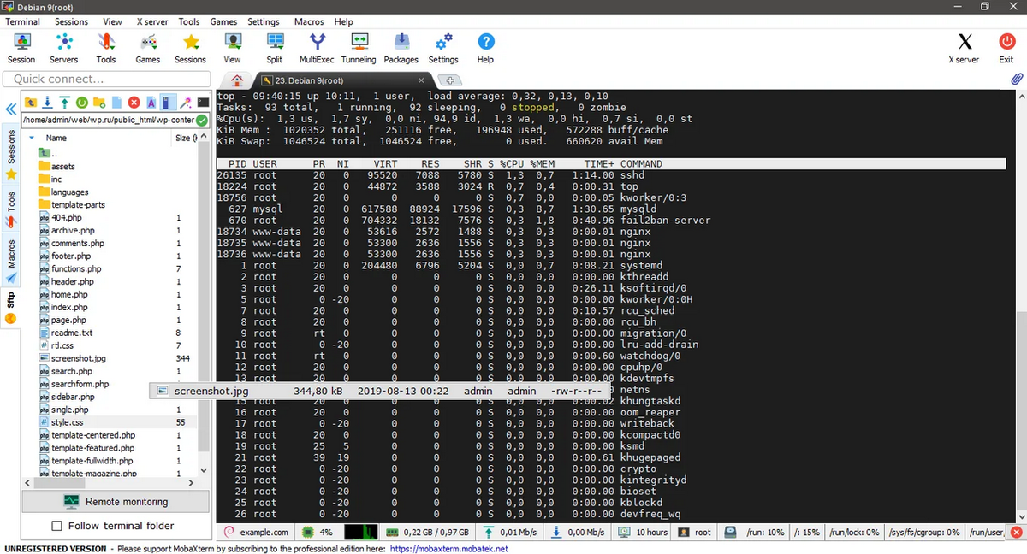Refresh the SFTP folder listing
The width and height of the screenshot is (1027, 554).
tap(82, 102)
